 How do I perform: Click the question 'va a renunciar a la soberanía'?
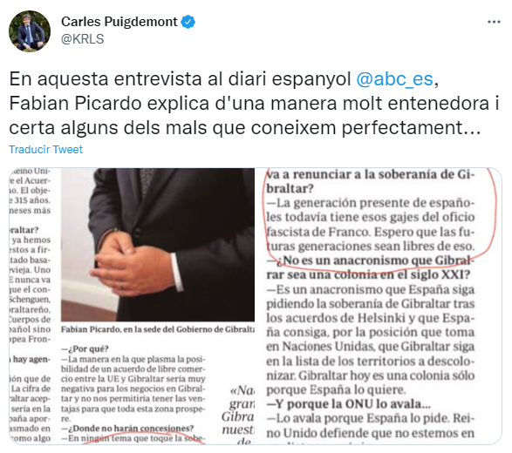[371, 181]
